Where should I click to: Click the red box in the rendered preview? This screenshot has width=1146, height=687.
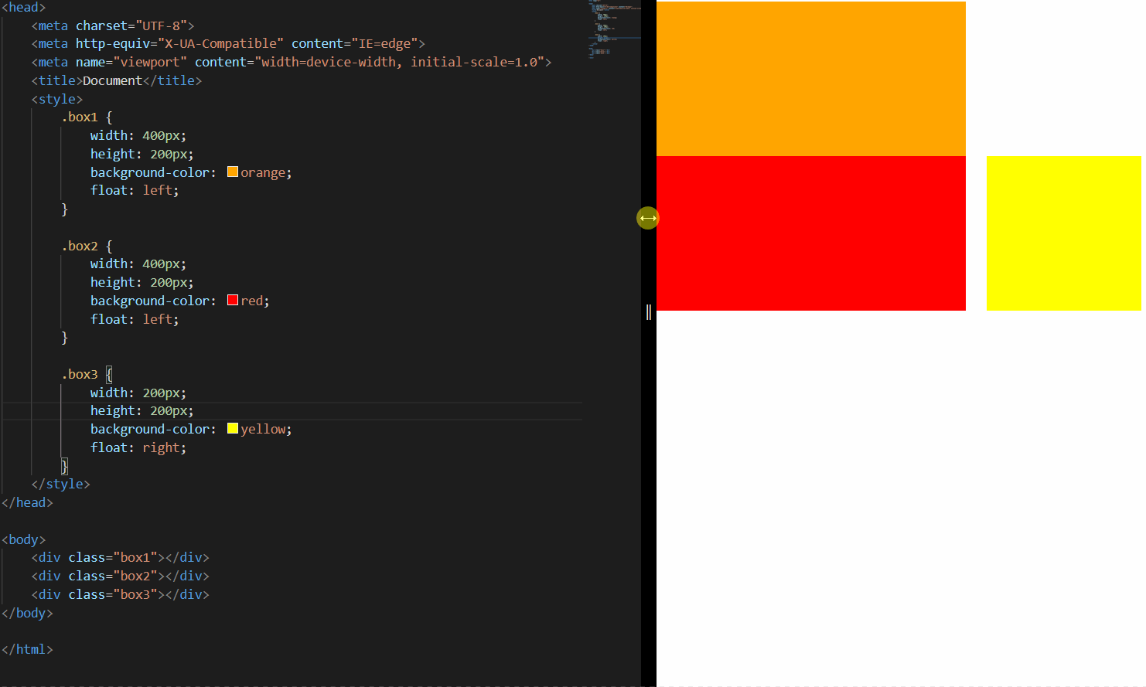[x=810, y=232]
